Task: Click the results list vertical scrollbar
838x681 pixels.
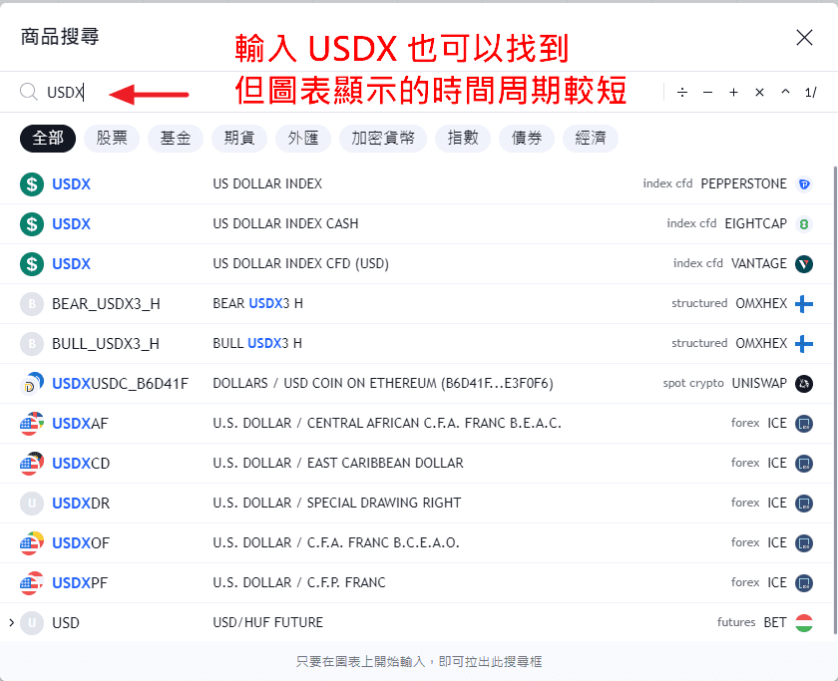Action: (x=835, y=401)
